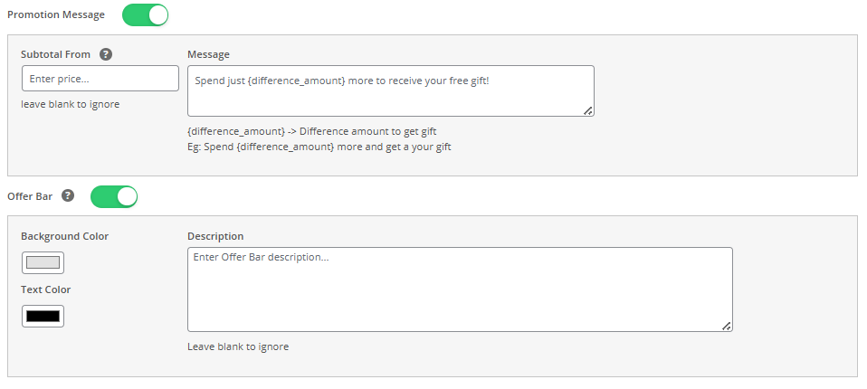Click the Subtotal From help icon
The height and width of the screenshot is (389, 867).
point(106,54)
